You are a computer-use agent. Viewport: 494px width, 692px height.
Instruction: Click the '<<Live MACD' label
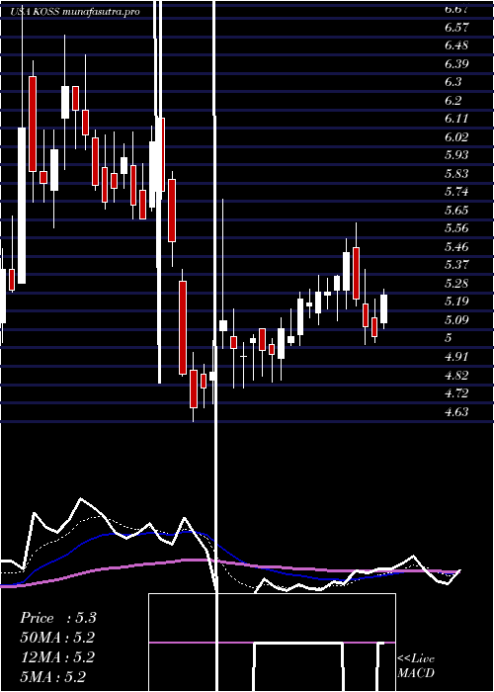coord(416,665)
